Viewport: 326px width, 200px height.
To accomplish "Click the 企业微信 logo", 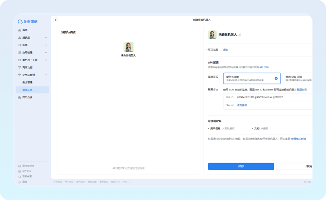I will 28,21.
